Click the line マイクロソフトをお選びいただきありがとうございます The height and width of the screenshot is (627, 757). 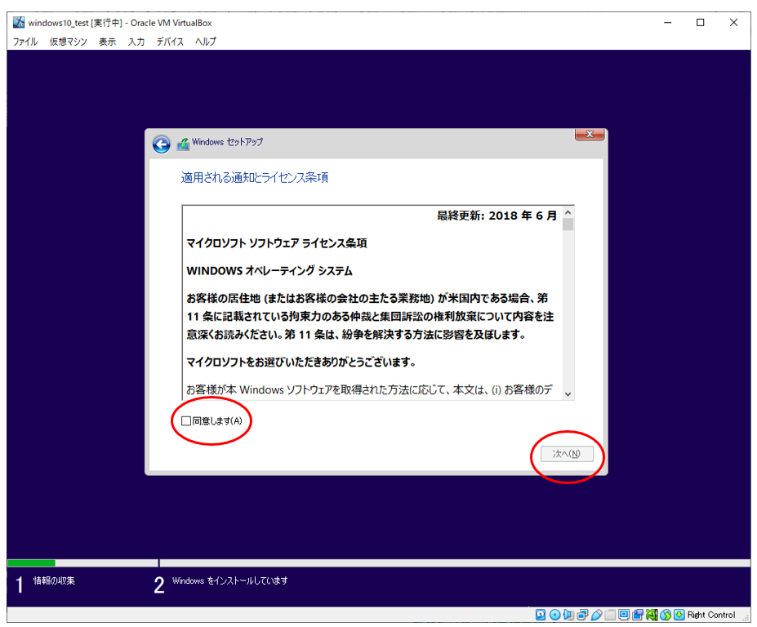[x=301, y=362]
